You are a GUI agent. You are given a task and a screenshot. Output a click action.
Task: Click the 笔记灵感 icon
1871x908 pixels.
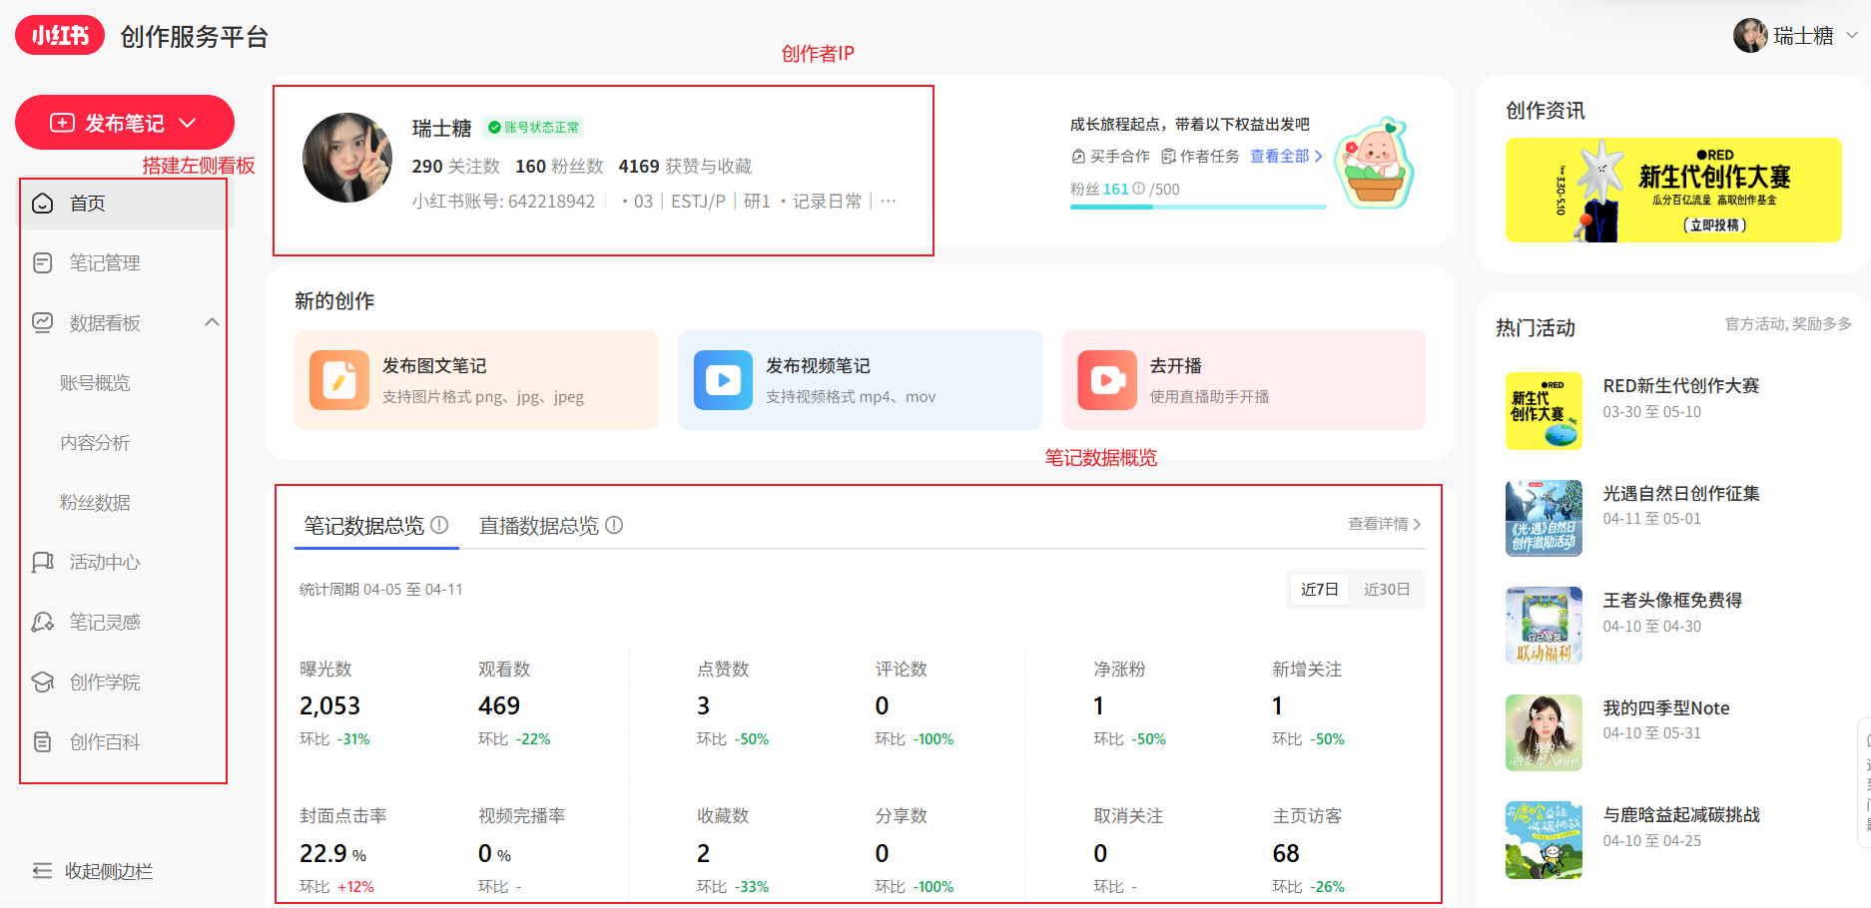tap(43, 623)
